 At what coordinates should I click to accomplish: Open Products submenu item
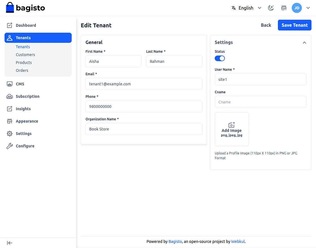coord(24,62)
